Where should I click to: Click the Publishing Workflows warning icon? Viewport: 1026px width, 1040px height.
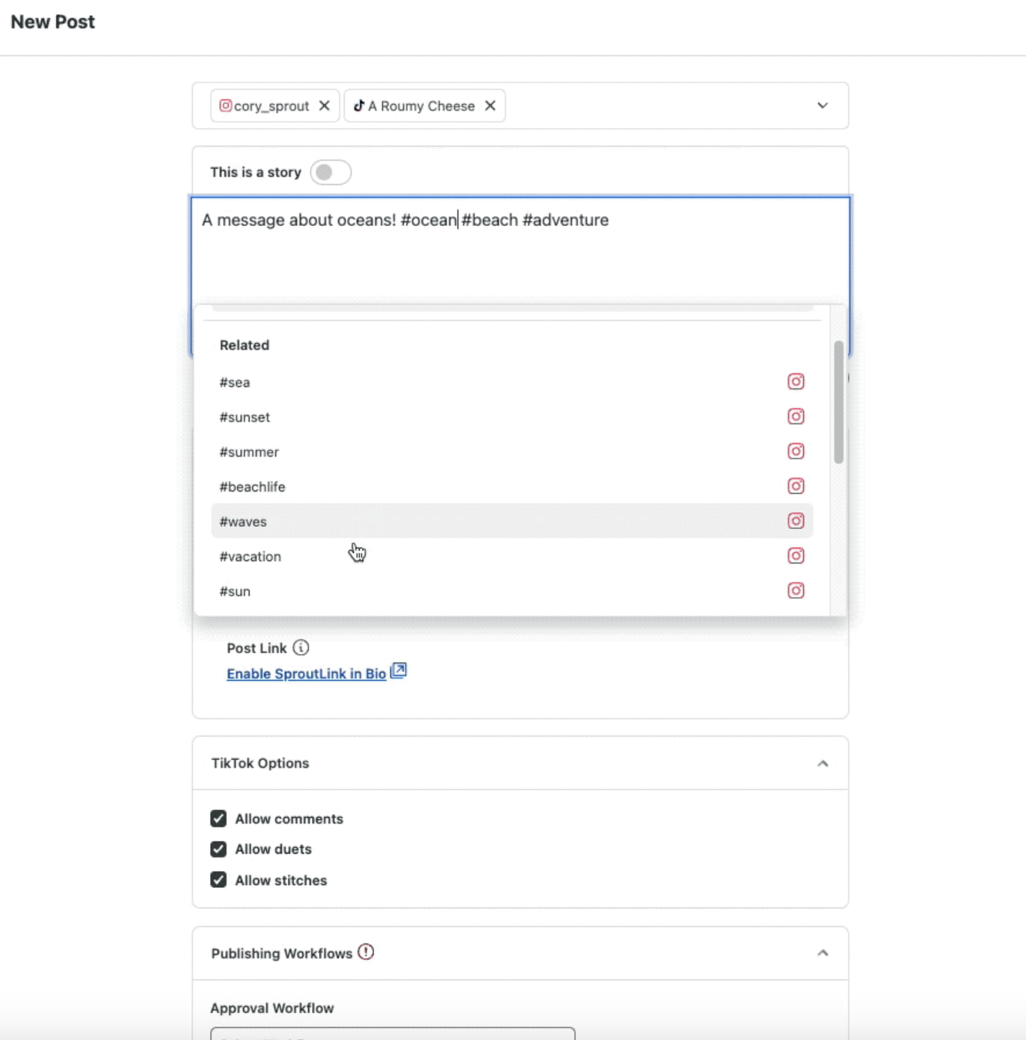click(366, 952)
